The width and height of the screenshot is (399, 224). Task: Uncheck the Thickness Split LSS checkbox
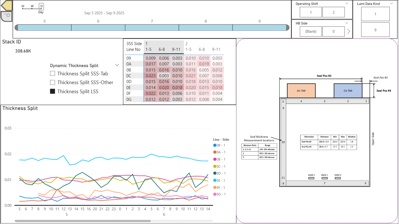52,91
